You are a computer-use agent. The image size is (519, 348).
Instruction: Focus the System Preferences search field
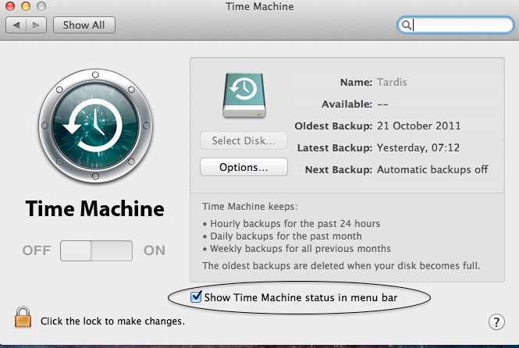point(459,25)
